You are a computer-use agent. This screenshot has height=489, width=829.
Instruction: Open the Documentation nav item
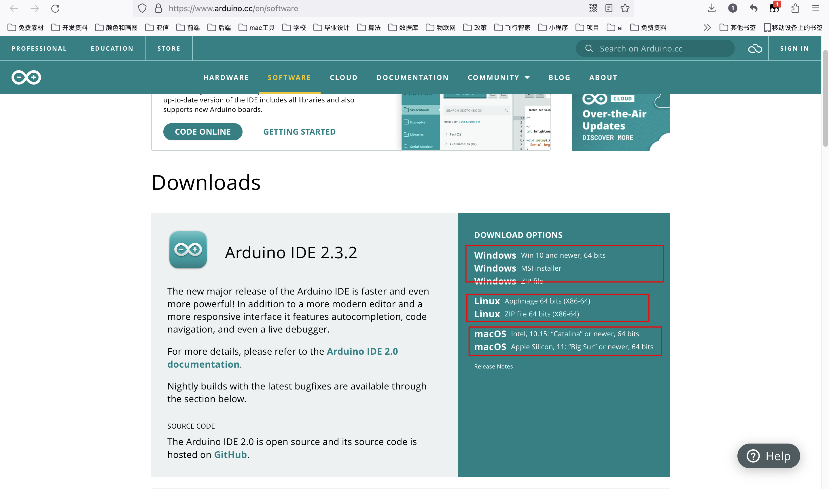click(412, 77)
